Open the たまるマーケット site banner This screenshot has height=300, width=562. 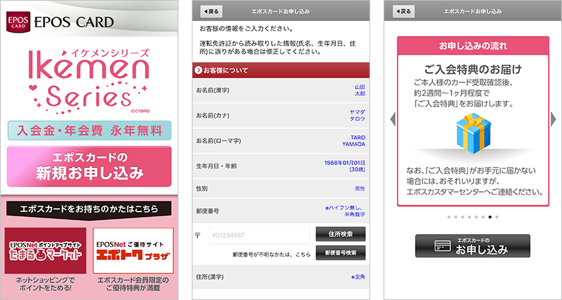coord(45,251)
